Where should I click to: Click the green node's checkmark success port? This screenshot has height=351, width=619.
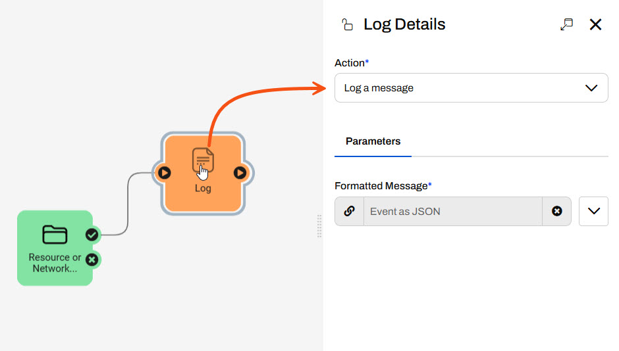click(92, 235)
